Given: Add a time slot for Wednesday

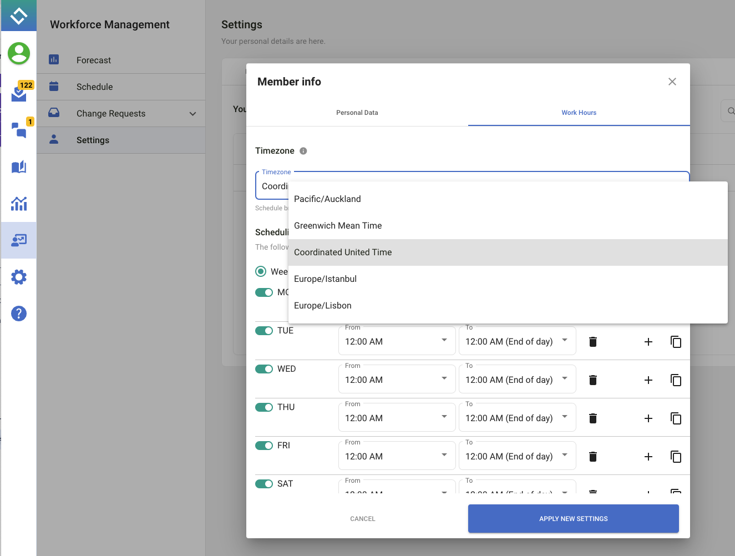Looking at the screenshot, I should tap(648, 380).
